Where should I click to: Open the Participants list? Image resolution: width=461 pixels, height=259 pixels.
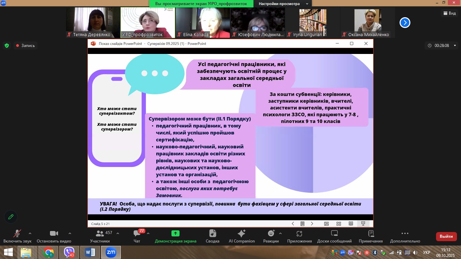click(100, 236)
